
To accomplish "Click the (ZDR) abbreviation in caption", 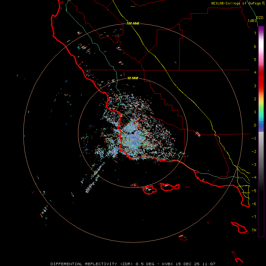I will click(x=126, y=264).
